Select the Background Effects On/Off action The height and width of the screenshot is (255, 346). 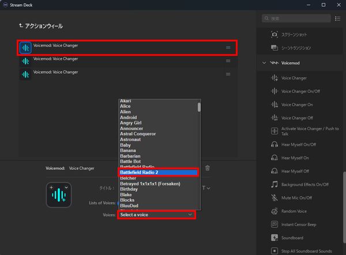(x=304, y=185)
